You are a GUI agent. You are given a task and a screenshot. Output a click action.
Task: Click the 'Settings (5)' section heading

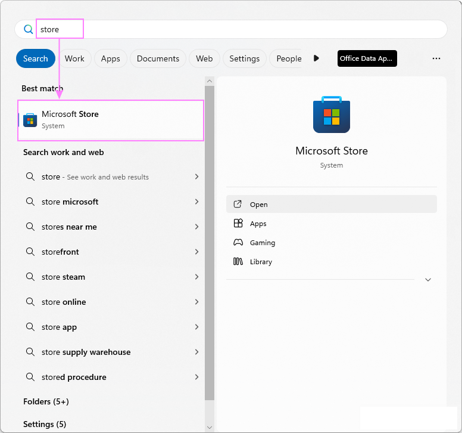[45, 424]
